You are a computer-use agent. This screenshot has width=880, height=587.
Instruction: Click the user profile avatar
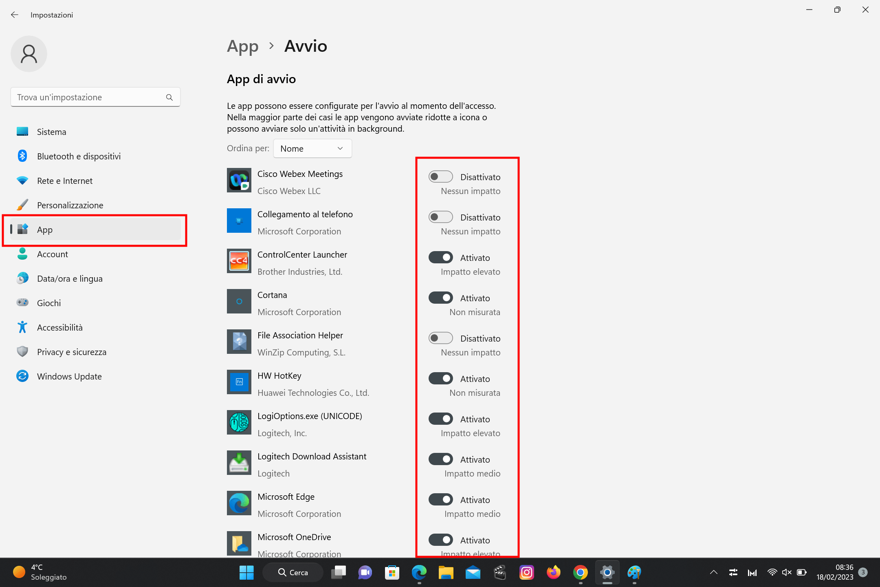click(x=29, y=53)
